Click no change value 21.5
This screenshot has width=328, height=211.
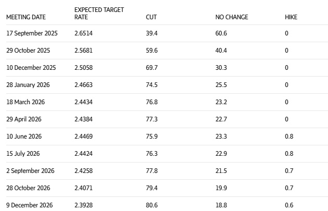pos(221,171)
